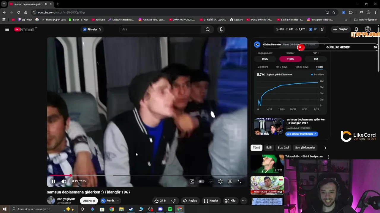The height and width of the screenshot is (213, 380).
Task: Select the Tümü chip
Action: point(256,148)
